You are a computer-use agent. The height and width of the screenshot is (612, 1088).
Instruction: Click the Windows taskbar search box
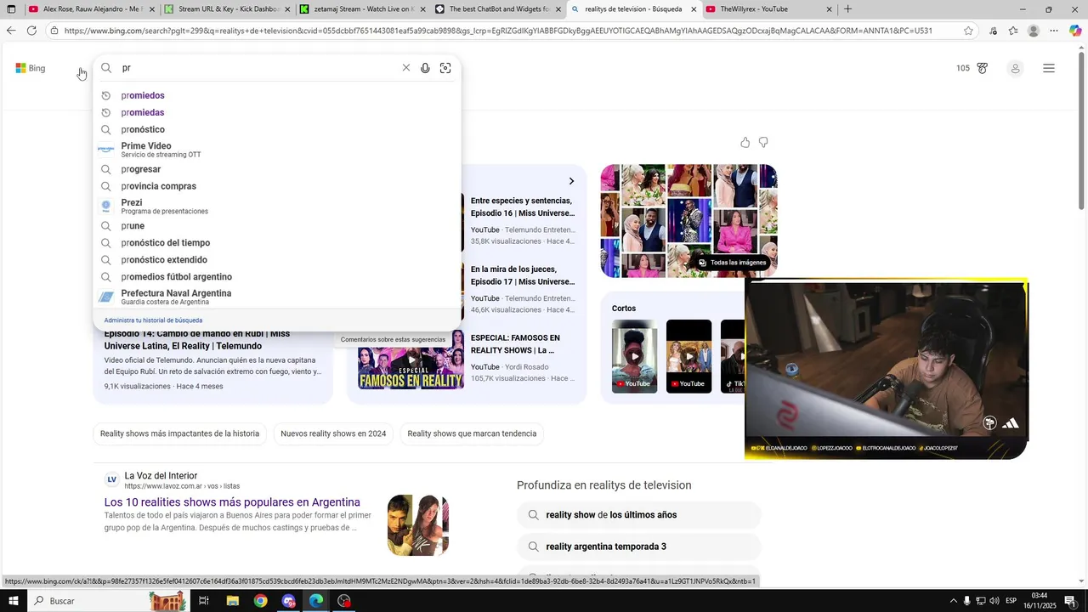(x=108, y=601)
